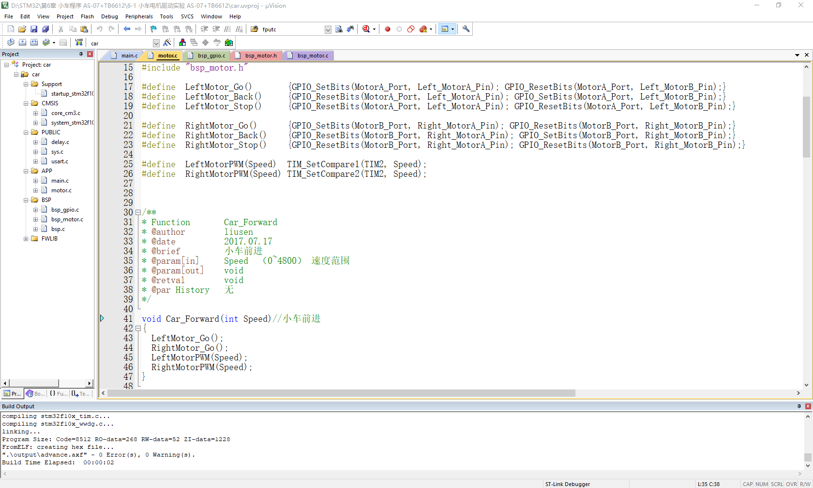Click the Save file icon
This screenshot has height=488, width=813.
[x=34, y=29]
